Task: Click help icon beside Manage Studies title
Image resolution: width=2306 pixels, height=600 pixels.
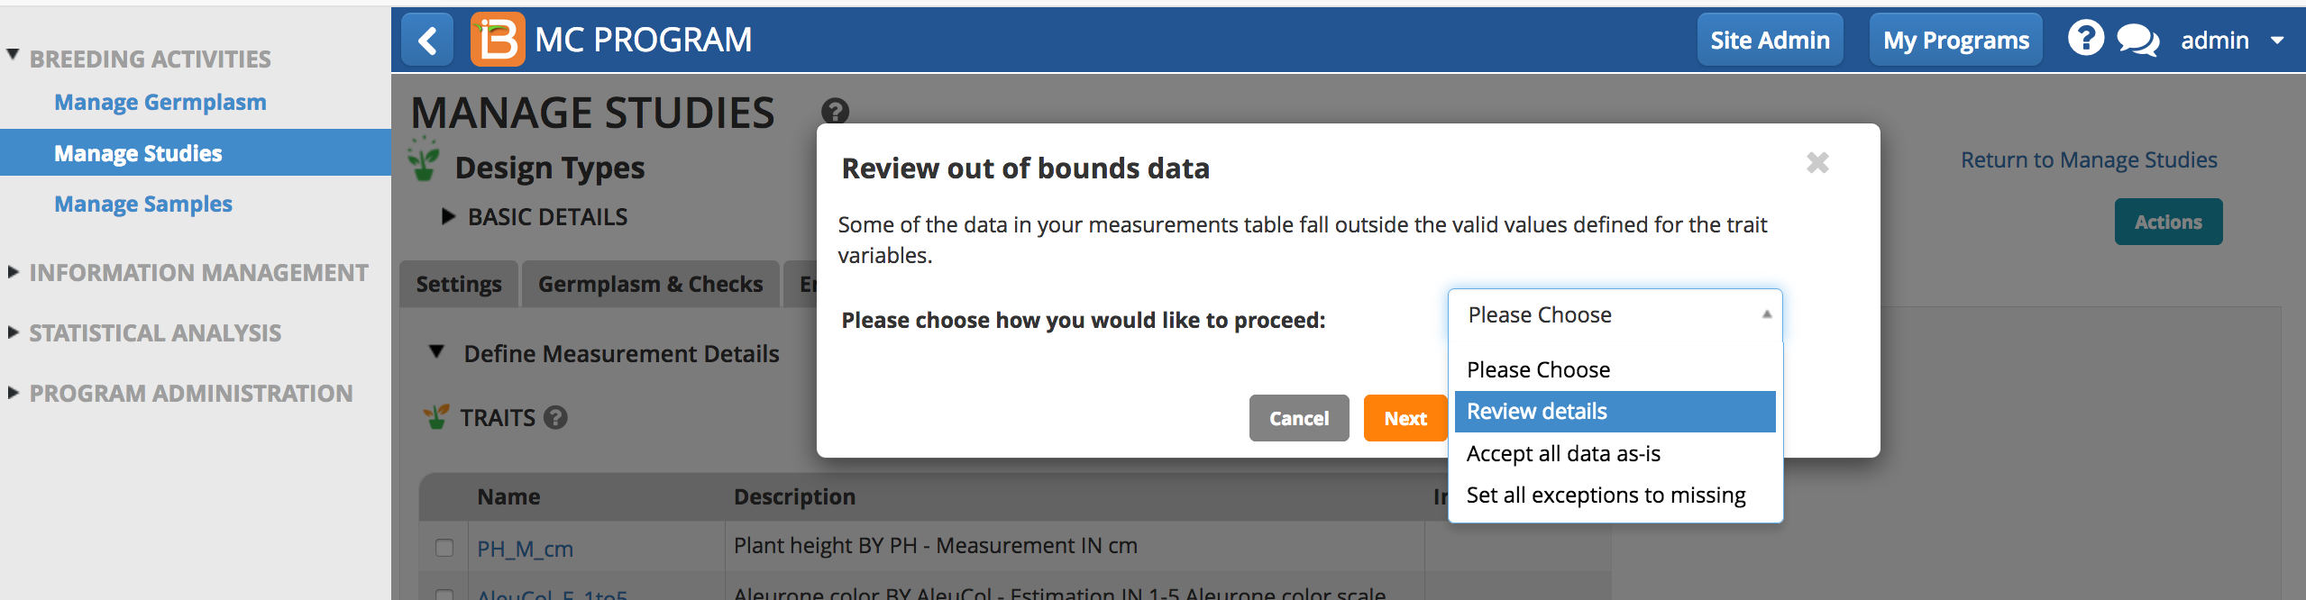Action: (835, 112)
